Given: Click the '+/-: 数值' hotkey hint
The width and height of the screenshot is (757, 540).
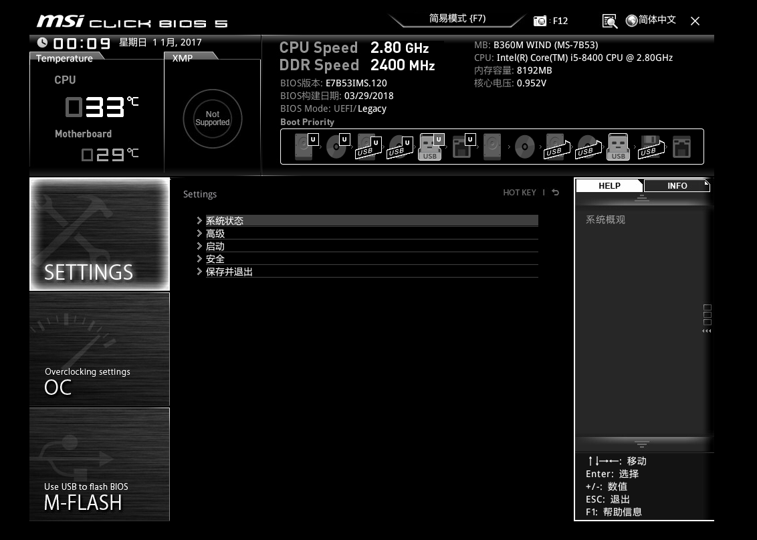Looking at the screenshot, I should pos(607,486).
